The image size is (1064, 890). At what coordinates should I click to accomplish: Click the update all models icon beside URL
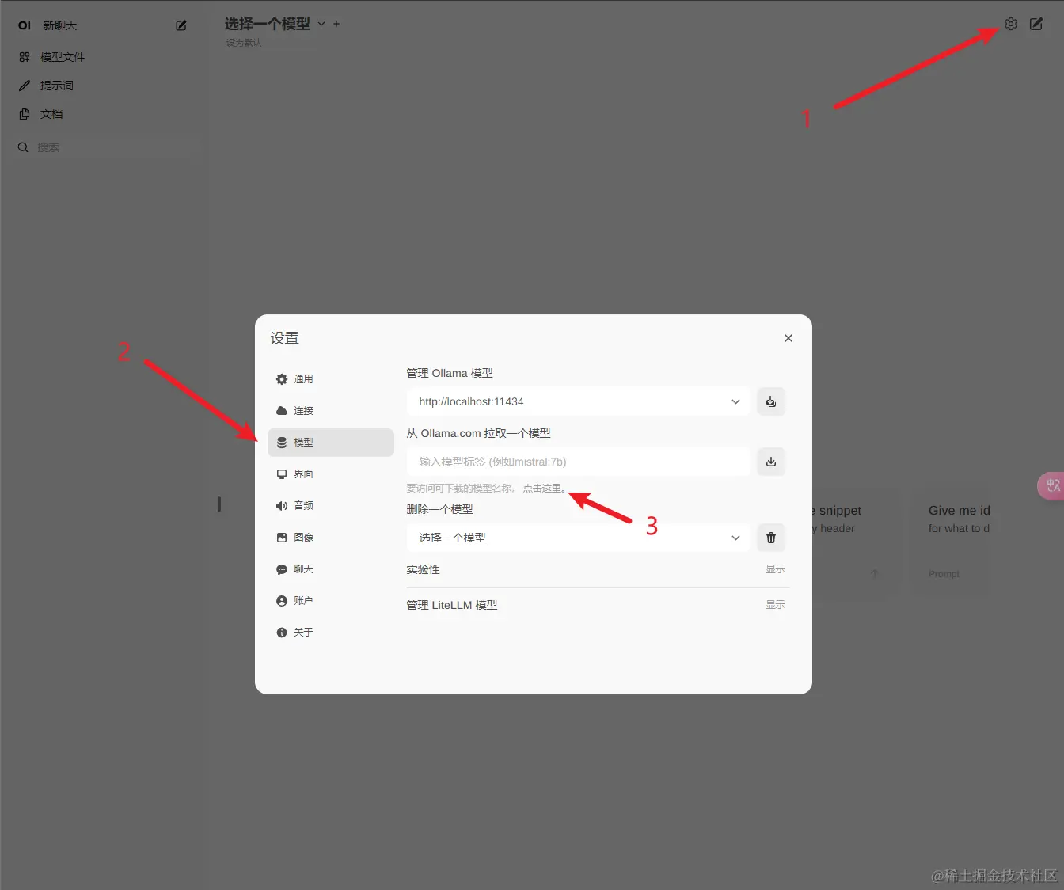tap(771, 401)
